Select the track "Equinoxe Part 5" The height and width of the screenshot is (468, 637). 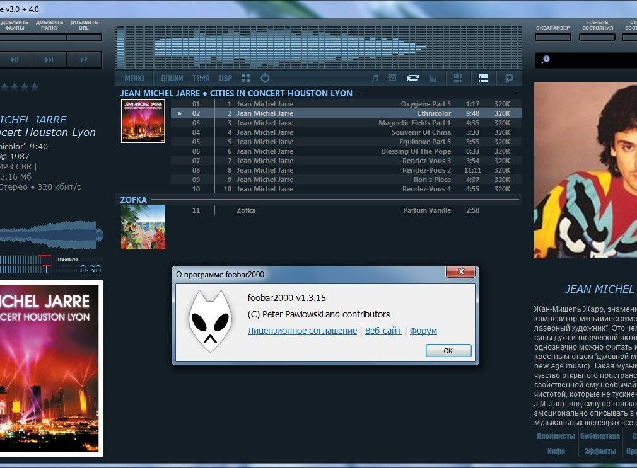point(346,142)
